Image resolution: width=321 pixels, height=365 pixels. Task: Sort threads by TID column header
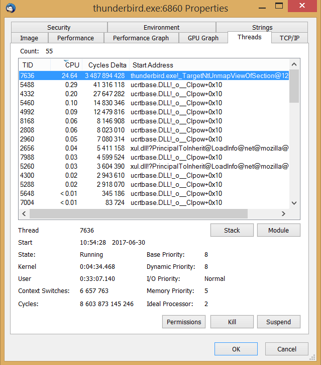click(x=35, y=65)
